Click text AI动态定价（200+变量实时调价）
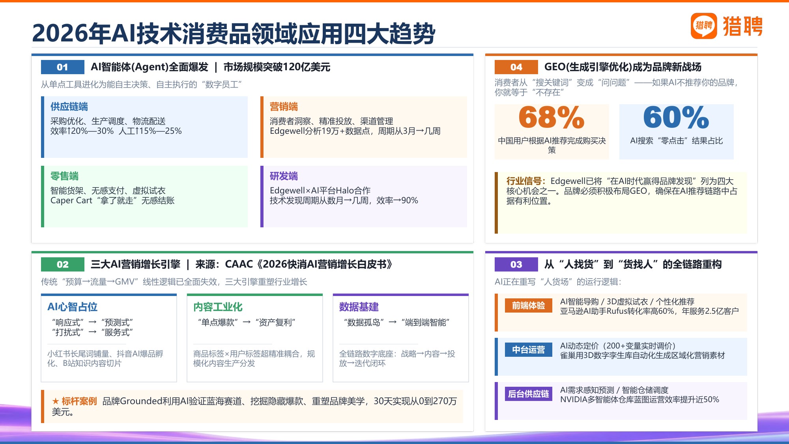Screen dimensions: 789x444 (x=618, y=346)
